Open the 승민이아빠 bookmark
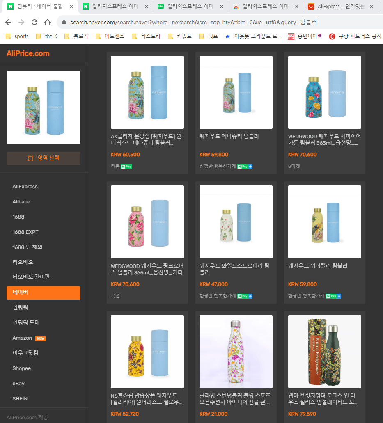The image size is (383, 423). point(305,37)
